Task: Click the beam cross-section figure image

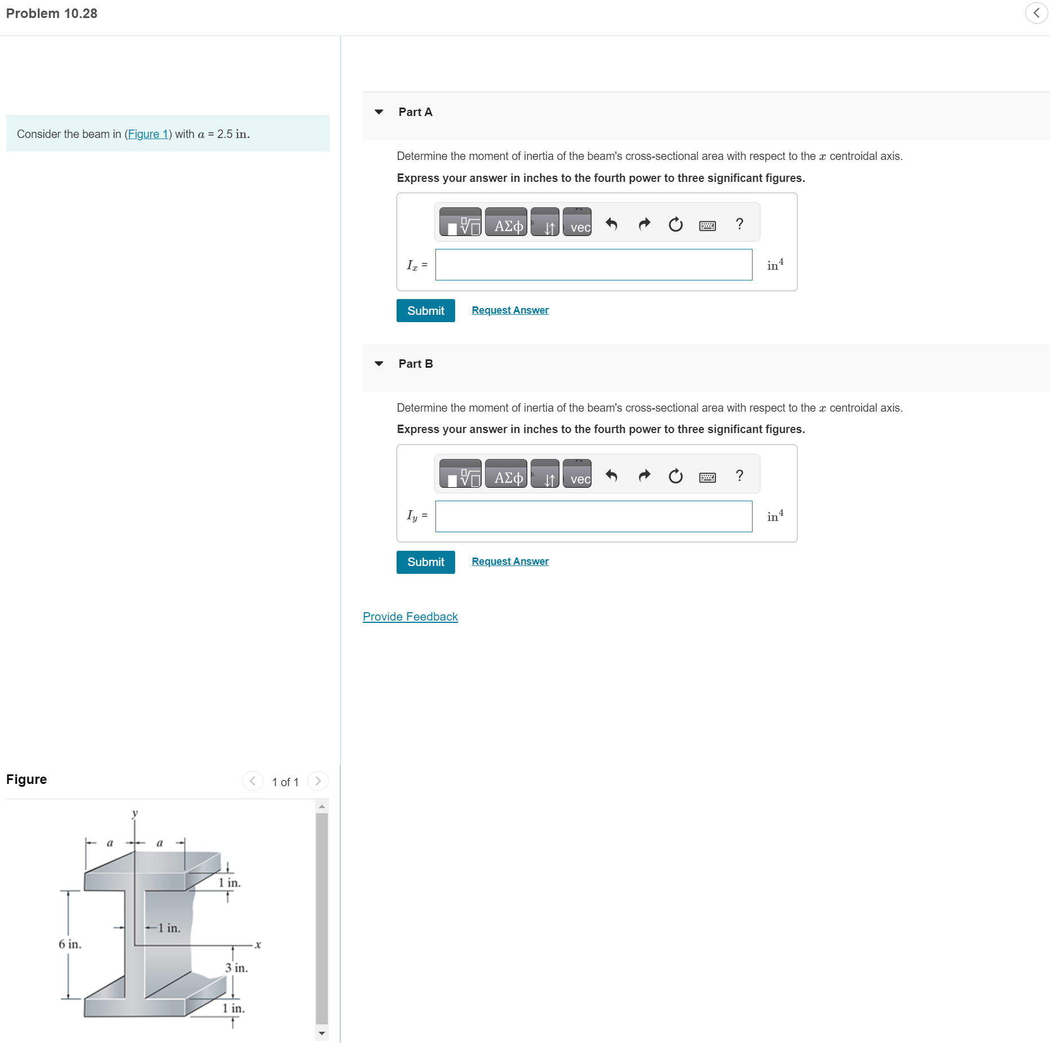Action: 161,919
